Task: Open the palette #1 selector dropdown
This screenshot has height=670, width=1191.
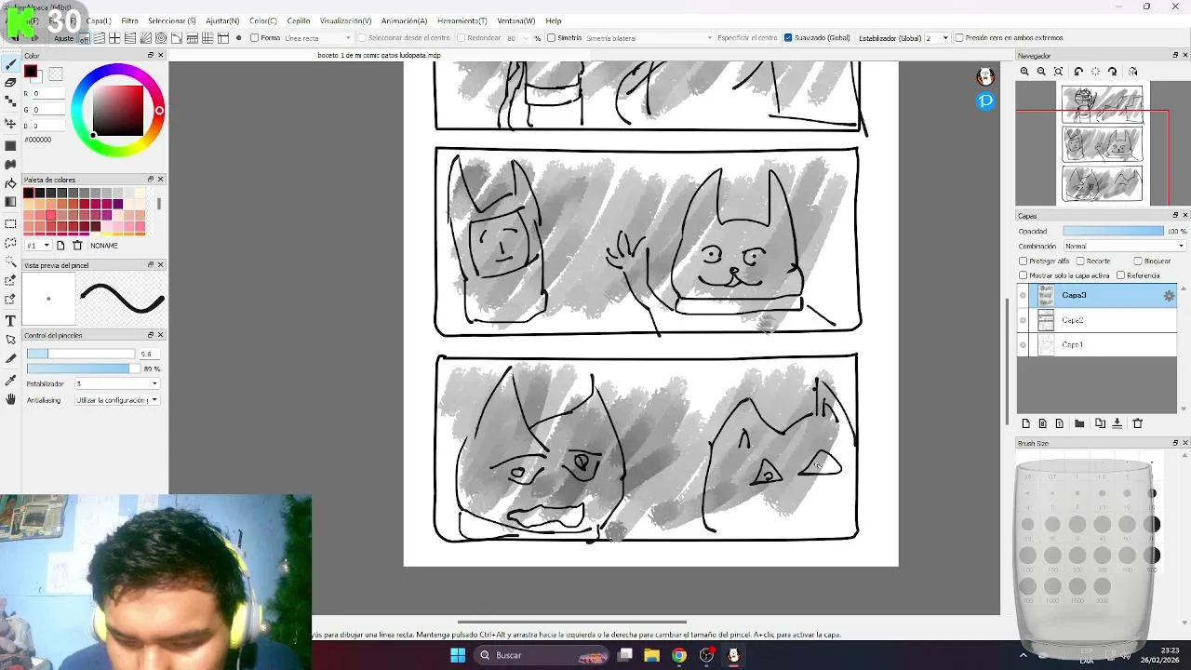Action: coord(38,246)
